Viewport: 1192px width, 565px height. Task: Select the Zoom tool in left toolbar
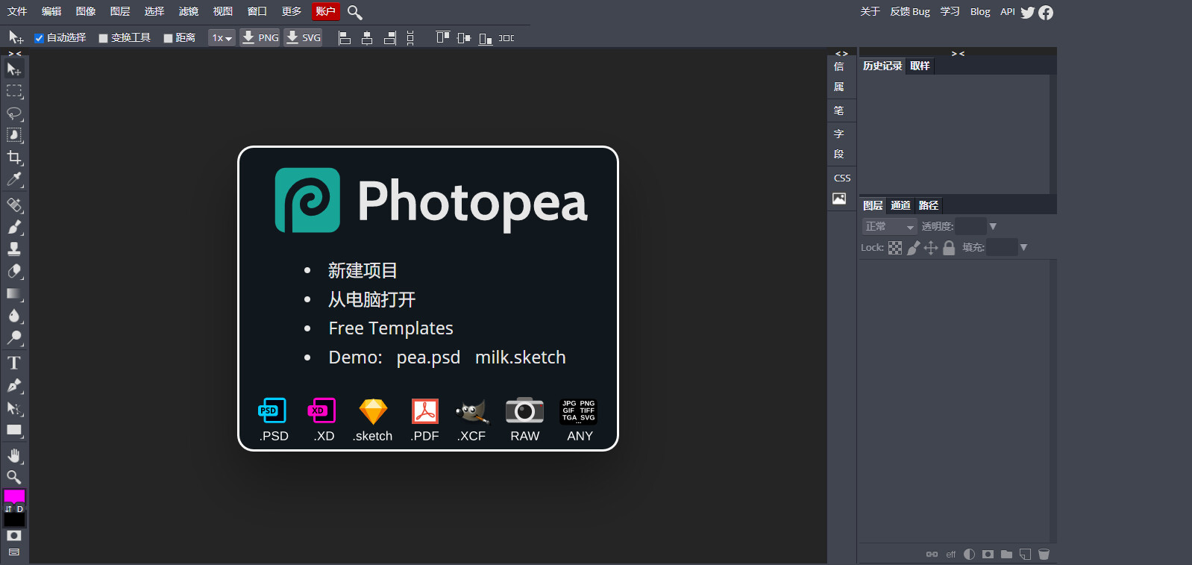pyautogui.click(x=14, y=477)
